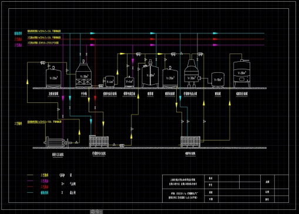Select the right-hand exchange column unit on lower floor
Viewport: 299px width, 214px height.
pos(190,142)
